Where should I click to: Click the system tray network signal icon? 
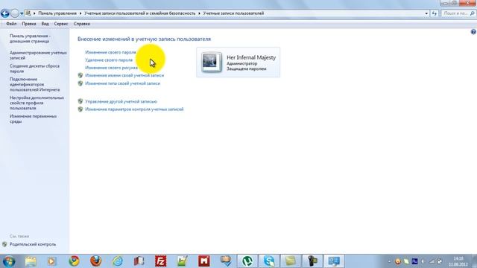tap(432, 261)
